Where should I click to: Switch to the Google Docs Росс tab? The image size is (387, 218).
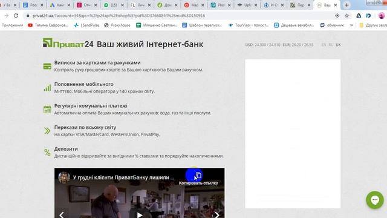pyautogui.click(x=33, y=5)
